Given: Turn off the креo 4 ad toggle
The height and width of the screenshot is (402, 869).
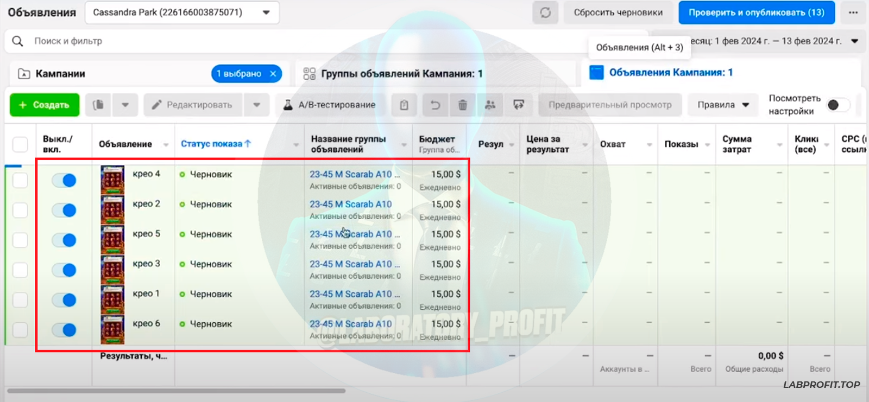Looking at the screenshot, I should click(x=64, y=180).
